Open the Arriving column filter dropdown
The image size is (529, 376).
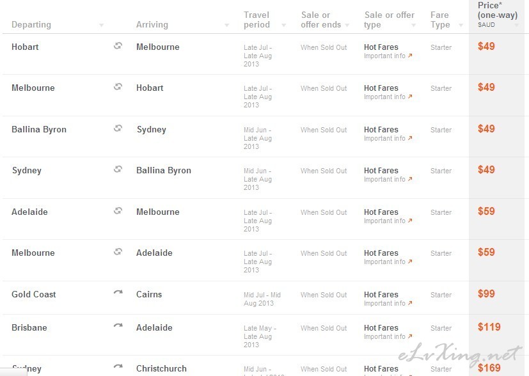click(226, 26)
